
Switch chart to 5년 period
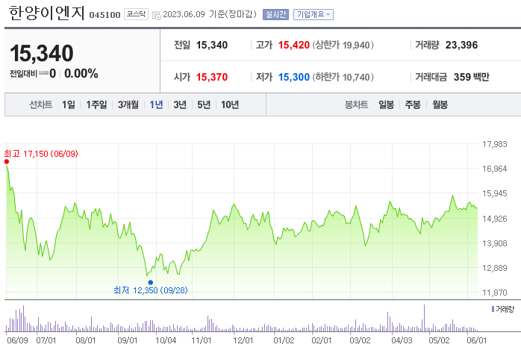(x=204, y=105)
